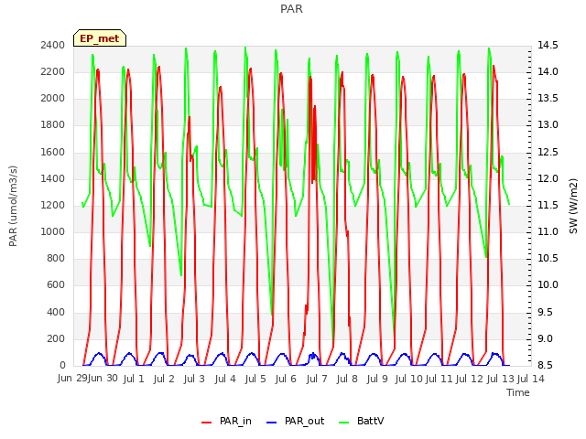This screenshot has width=586, height=439.
Task: Click the 1400 left axis value
Action: point(53,179)
